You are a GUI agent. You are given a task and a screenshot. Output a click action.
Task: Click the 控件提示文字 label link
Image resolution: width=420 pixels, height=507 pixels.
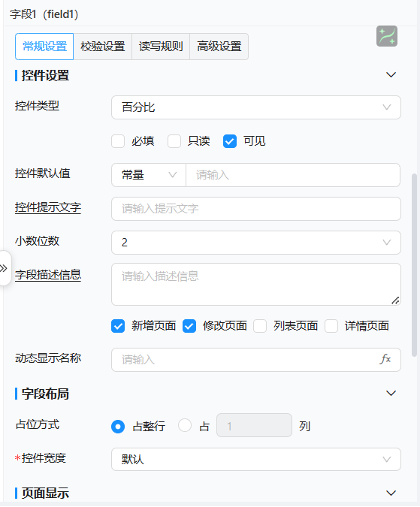pyautogui.click(x=48, y=207)
